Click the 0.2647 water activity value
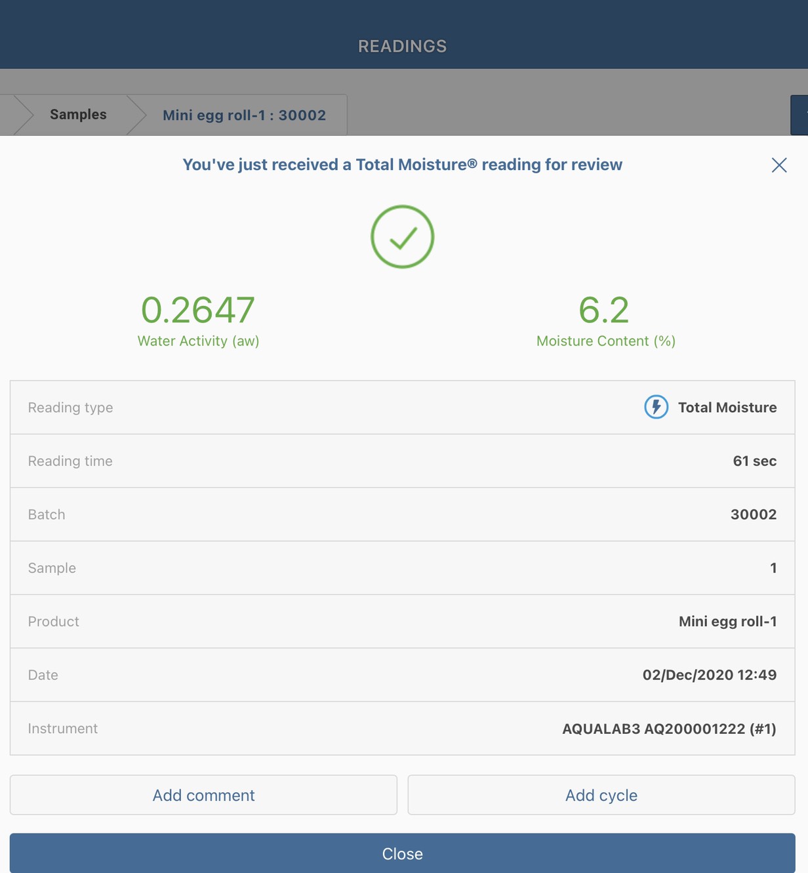 [x=198, y=310]
